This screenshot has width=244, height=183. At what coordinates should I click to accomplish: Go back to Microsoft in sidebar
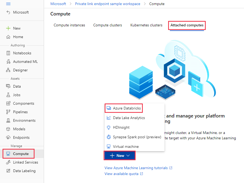[21, 12]
